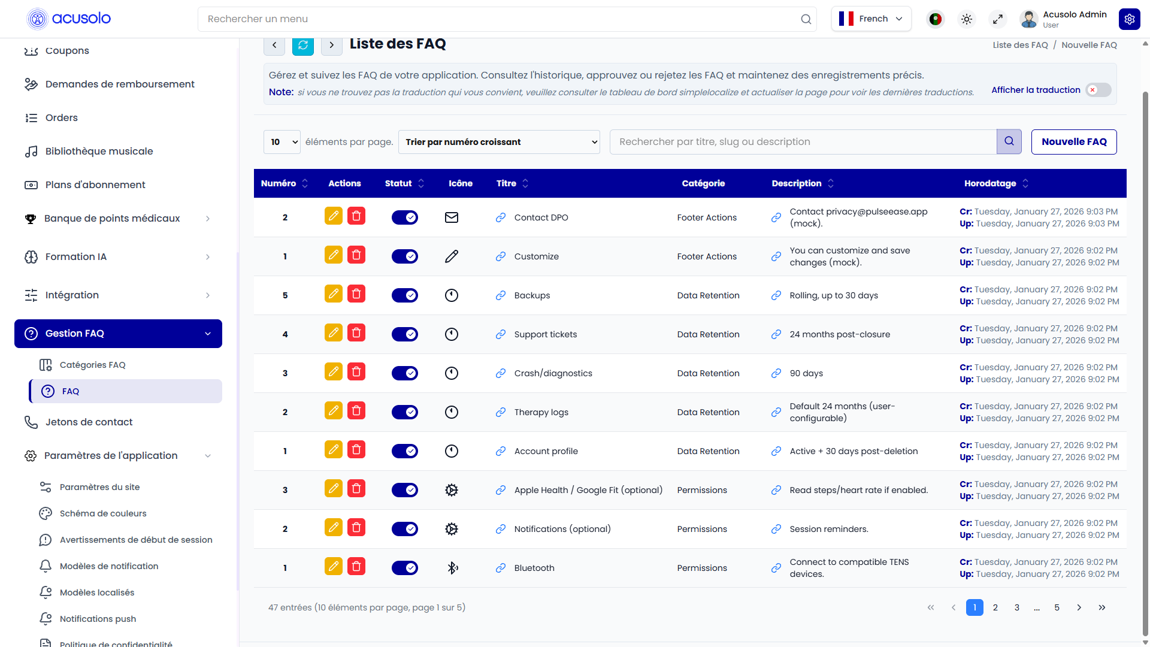Enter fullscreen using the expand arrows icon
This screenshot has height=647, width=1150.
(x=998, y=19)
